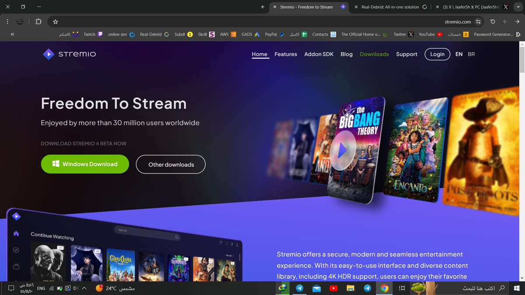
Task: Open the Twitch bookmark
Action: pyautogui.click(x=93, y=34)
